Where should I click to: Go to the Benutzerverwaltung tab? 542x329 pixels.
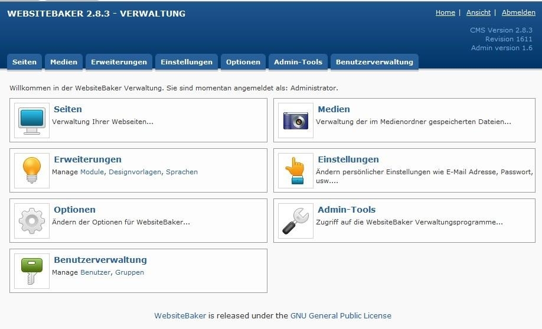(x=374, y=62)
